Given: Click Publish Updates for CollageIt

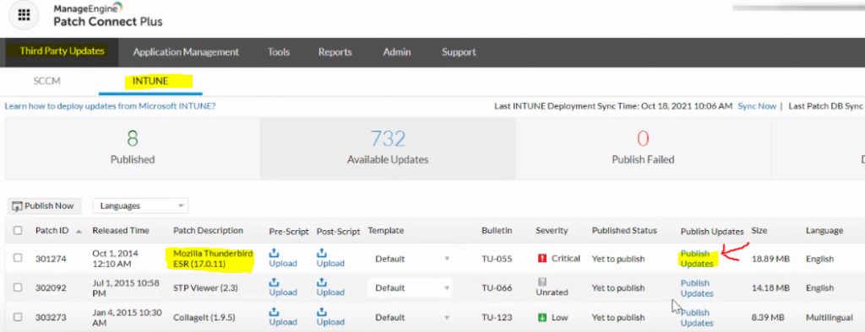Looking at the screenshot, I should pyautogui.click(x=697, y=318).
